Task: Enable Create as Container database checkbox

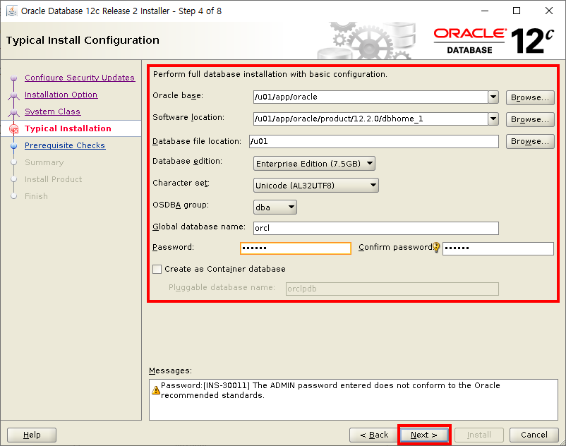Action: pos(157,269)
